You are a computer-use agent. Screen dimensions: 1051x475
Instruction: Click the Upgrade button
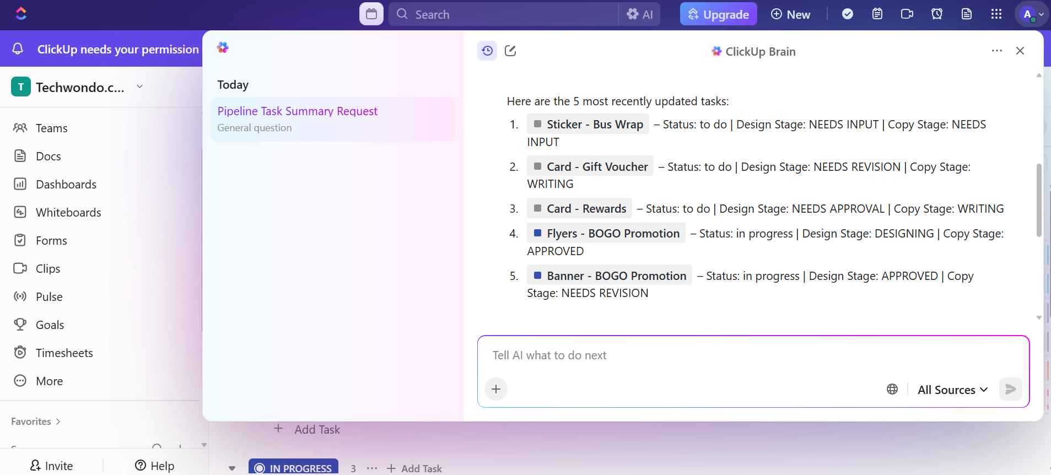(x=718, y=14)
